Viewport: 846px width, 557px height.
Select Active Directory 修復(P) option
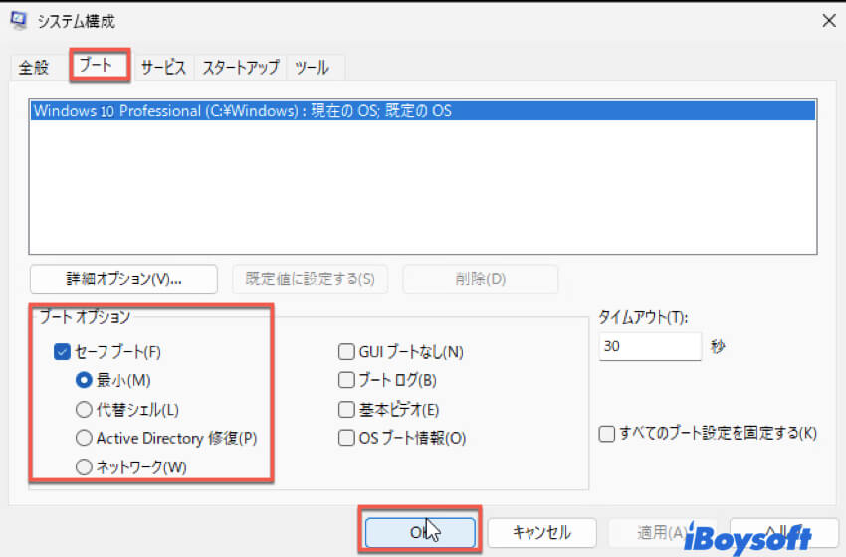[84, 438]
